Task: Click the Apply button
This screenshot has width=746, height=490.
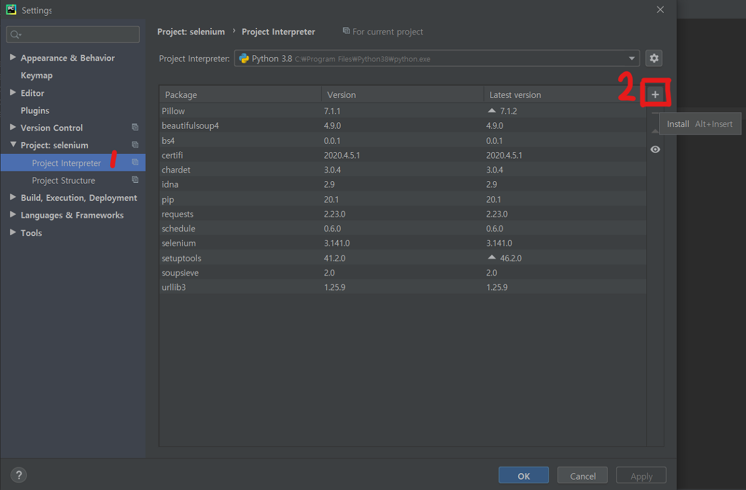Action: (x=641, y=475)
